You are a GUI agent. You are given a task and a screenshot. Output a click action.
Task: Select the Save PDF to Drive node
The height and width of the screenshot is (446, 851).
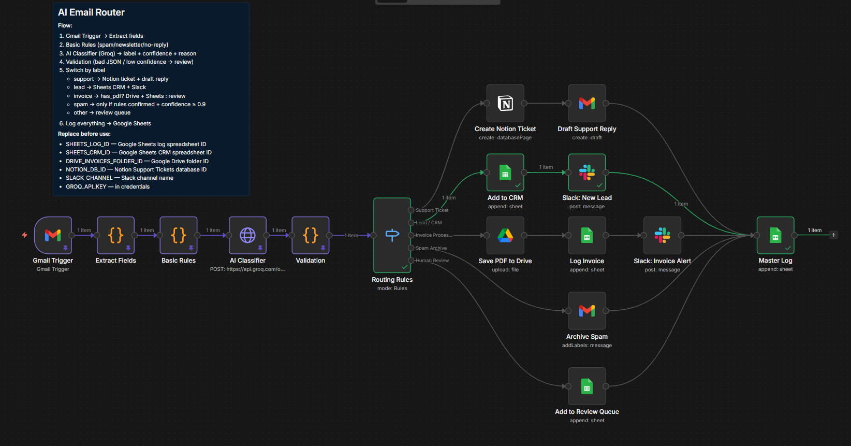pyautogui.click(x=505, y=236)
